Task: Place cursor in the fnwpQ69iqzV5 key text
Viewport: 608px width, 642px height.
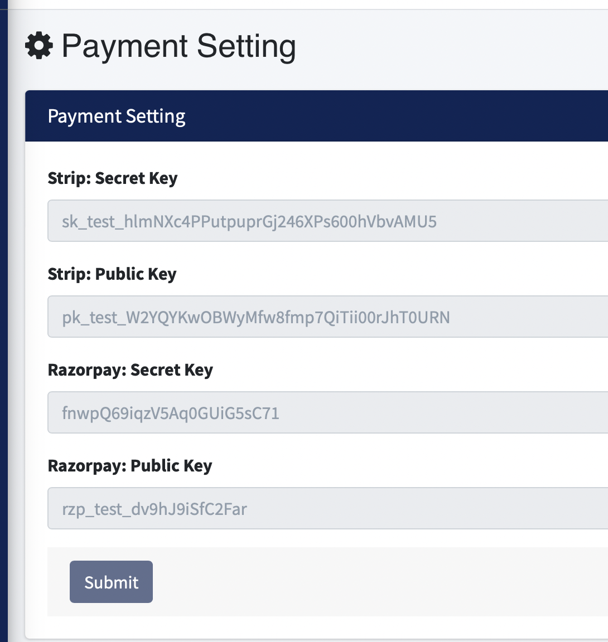Action: pos(170,414)
